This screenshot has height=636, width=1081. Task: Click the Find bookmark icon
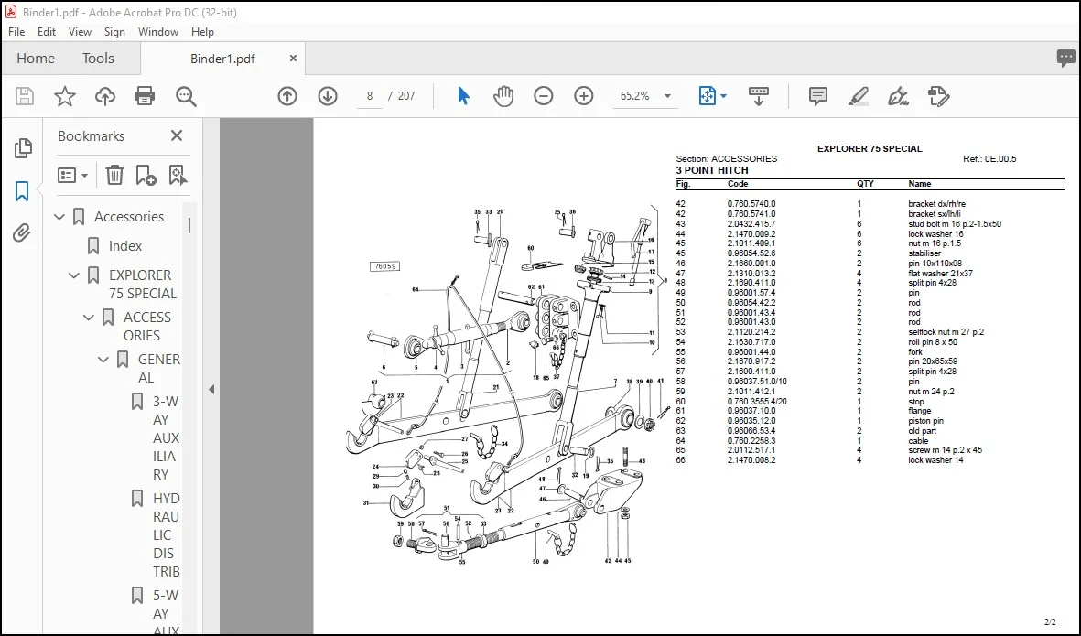coord(178,175)
